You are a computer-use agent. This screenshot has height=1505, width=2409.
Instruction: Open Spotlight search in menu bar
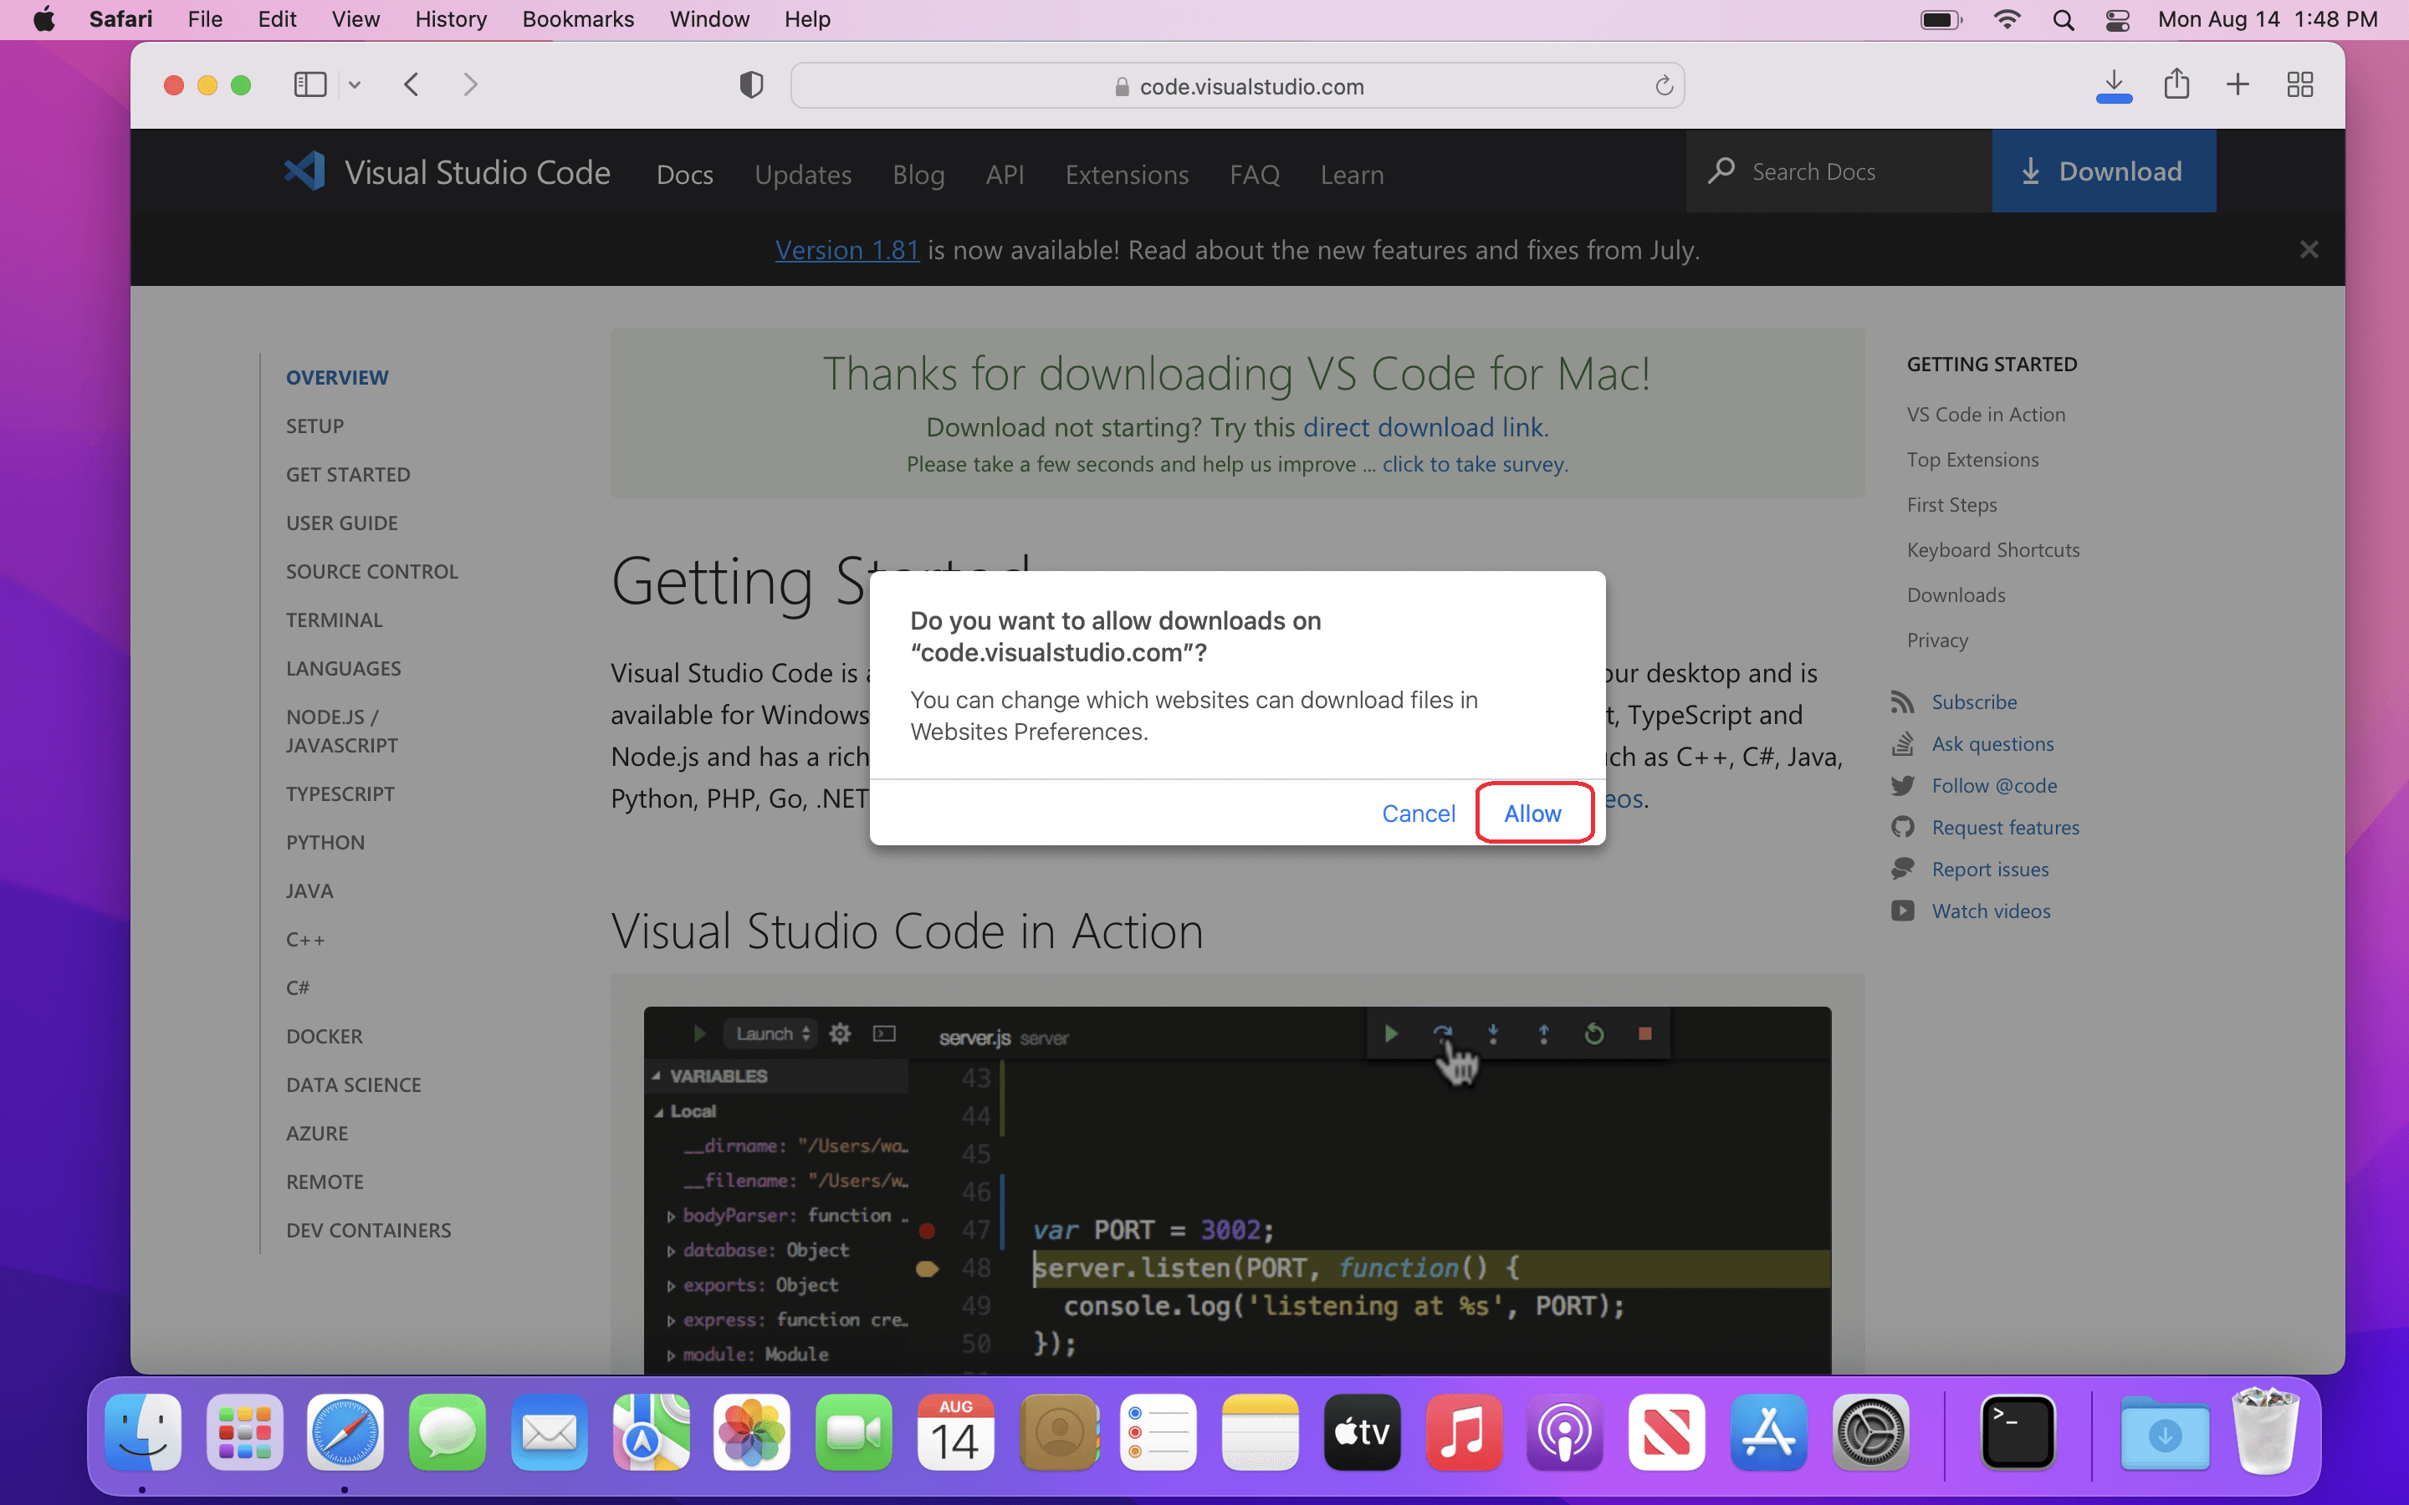pos(2063,20)
